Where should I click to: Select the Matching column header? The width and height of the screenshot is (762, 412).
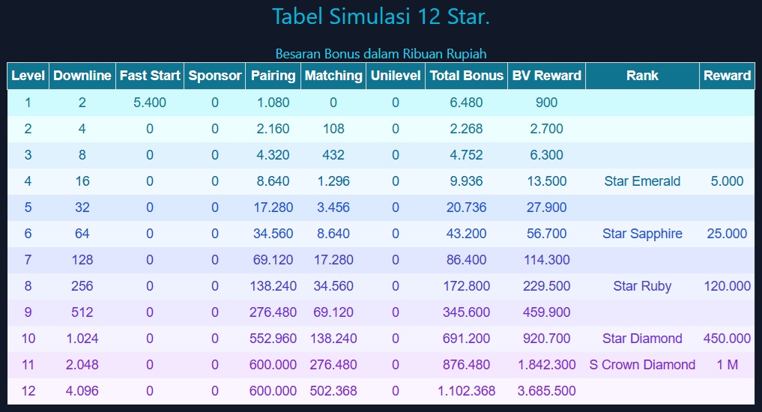[333, 76]
